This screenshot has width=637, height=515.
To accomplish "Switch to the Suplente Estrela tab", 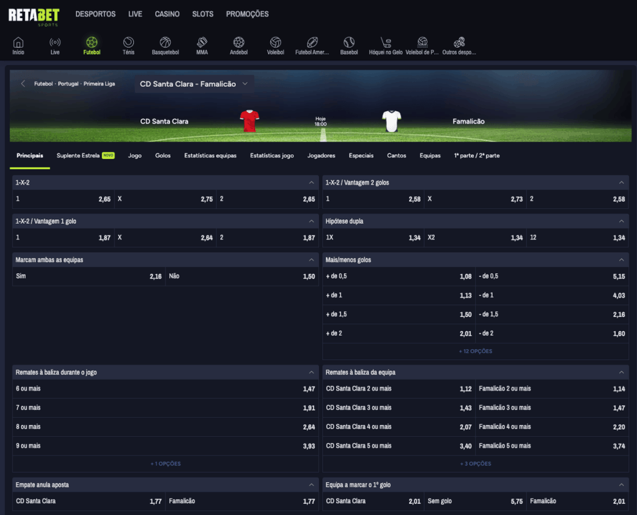I will click(85, 155).
